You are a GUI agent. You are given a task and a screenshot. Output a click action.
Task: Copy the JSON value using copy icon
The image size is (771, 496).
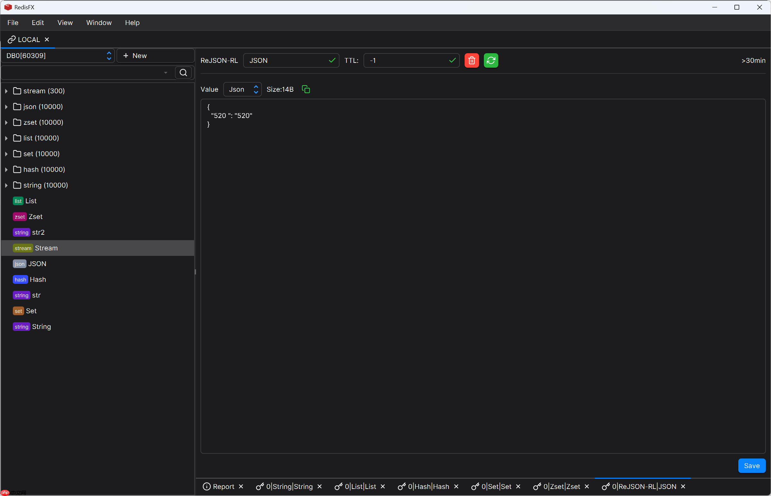tap(305, 89)
